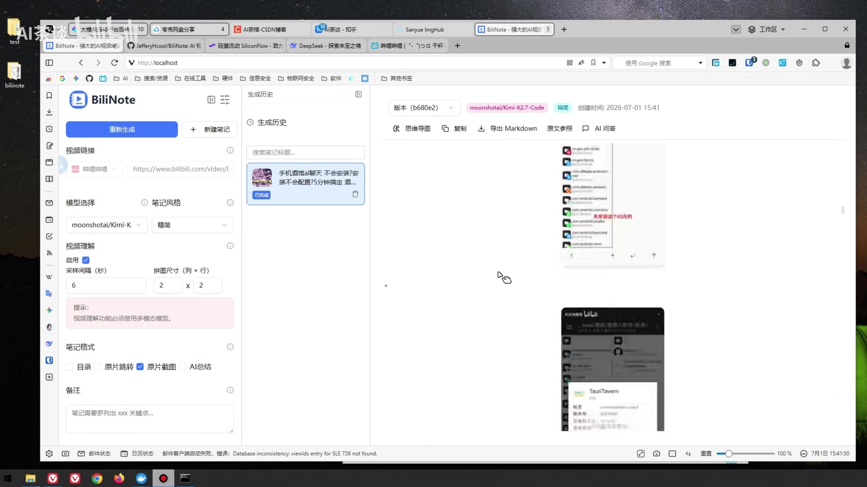Capture page screenshot from status bar
867x487 pixels.
657,454
